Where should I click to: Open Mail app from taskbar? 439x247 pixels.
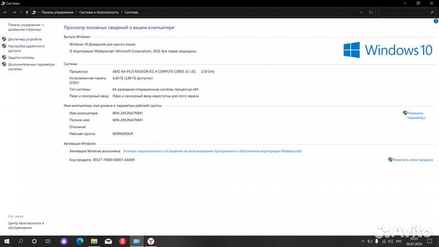tap(109, 241)
